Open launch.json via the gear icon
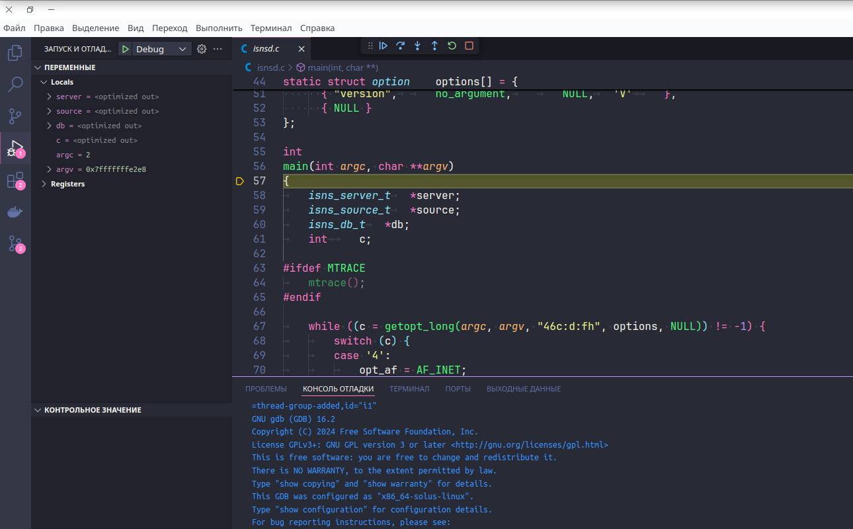Viewport: 853px width, 529px height. [202, 49]
